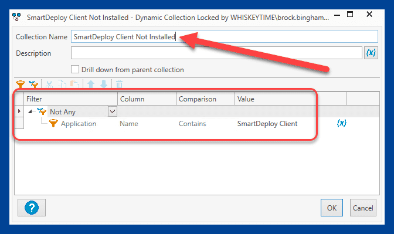394x234 pixels.
Task: Close the dialog window
Action: (369, 14)
